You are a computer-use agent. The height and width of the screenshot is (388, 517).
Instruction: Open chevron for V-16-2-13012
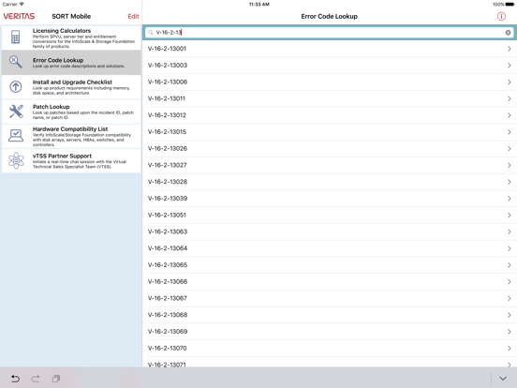[x=510, y=115]
